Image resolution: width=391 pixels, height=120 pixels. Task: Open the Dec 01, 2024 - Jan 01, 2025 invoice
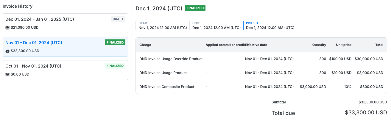pos(40,19)
